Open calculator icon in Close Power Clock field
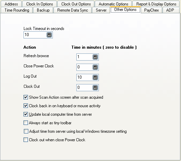Image resolution: width=181 pixels, height=161 pixels. click(95, 67)
